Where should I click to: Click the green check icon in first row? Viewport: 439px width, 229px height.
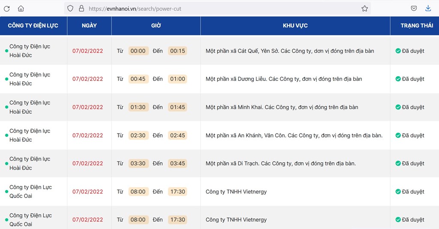pyautogui.click(x=398, y=51)
